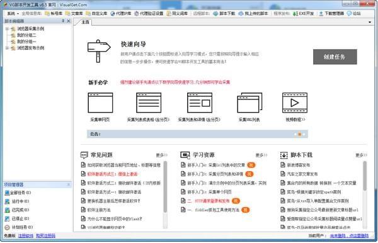Click the 学习资源 section icon
Image resolution: width=378 pixels, height=243 pixels.
click(185, 155)
